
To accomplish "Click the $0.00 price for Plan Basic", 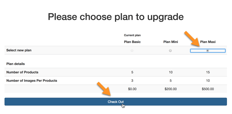I will (x=132, y=89).
